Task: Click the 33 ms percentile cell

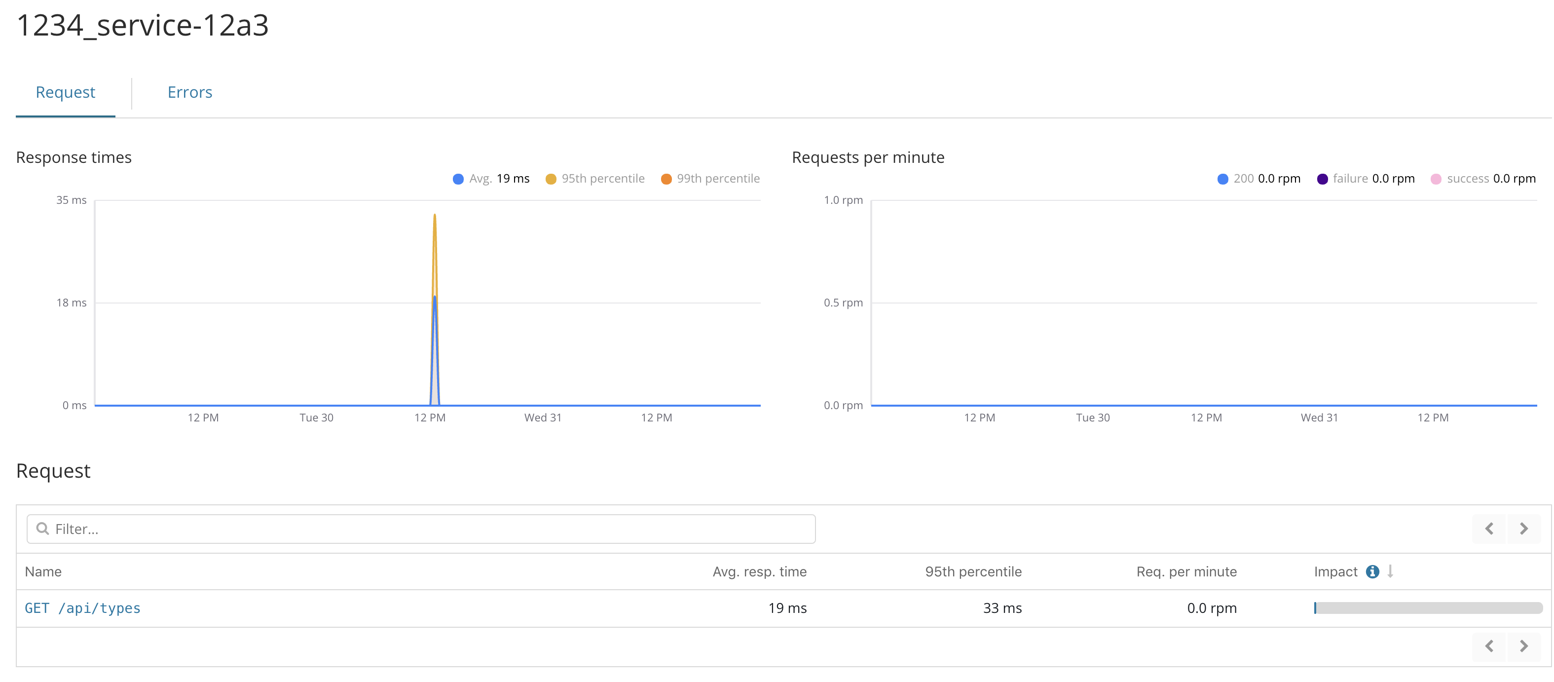Action: pos(1002,608)
